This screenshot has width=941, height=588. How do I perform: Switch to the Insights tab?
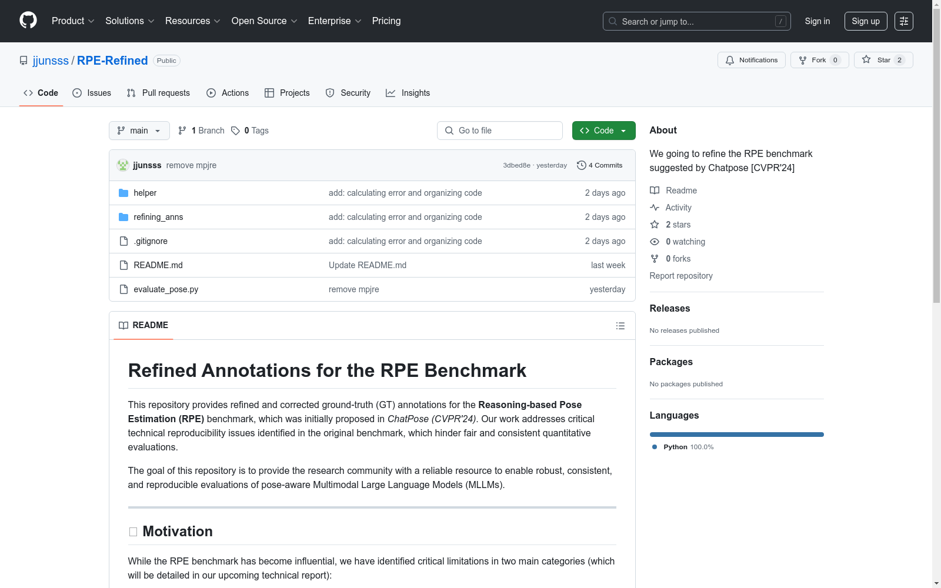pos(408,93)
